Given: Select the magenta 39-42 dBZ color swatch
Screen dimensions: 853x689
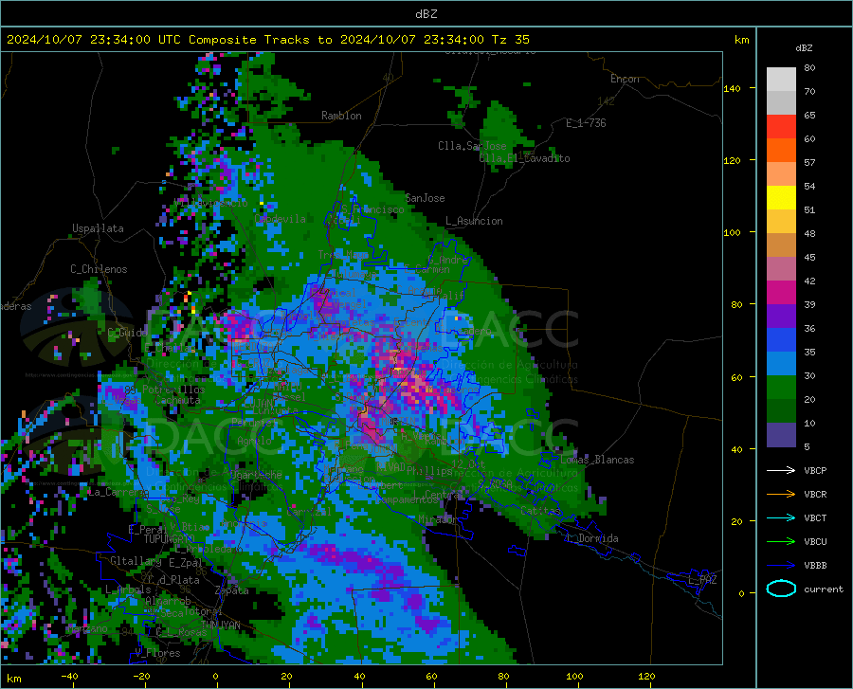Looking at the screenshot, I should (x=781, y=293).
